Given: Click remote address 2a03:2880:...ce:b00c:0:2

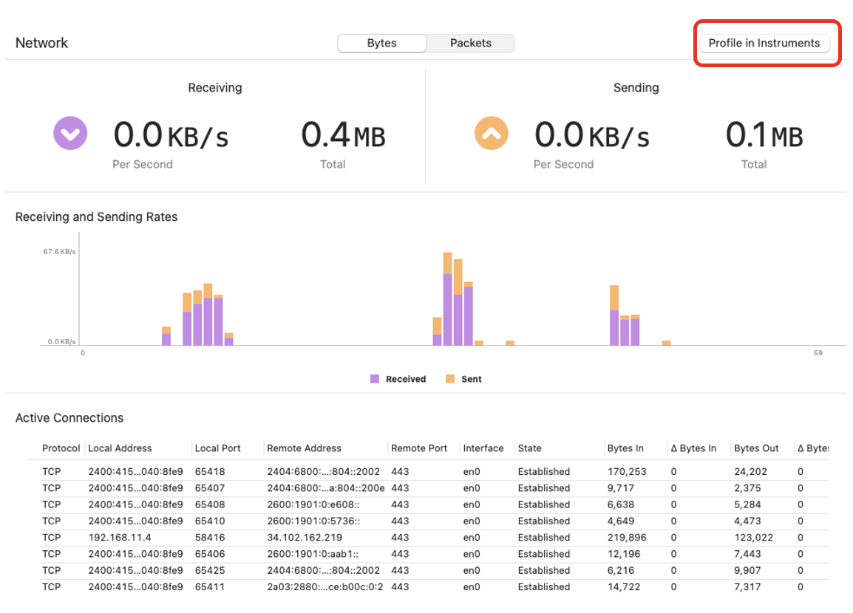Looking at the screenshot, I should (324, 587).
